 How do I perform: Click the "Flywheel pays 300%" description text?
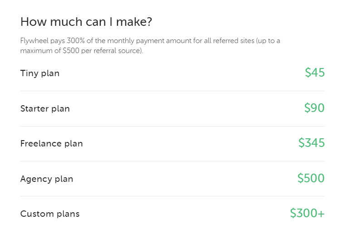(x=53, y=41)
